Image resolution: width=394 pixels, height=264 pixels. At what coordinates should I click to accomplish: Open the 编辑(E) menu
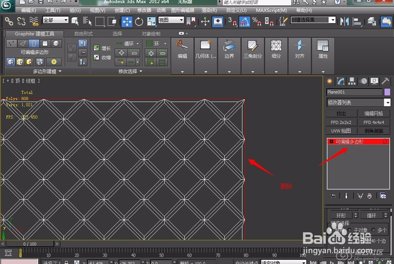(28, 10)
